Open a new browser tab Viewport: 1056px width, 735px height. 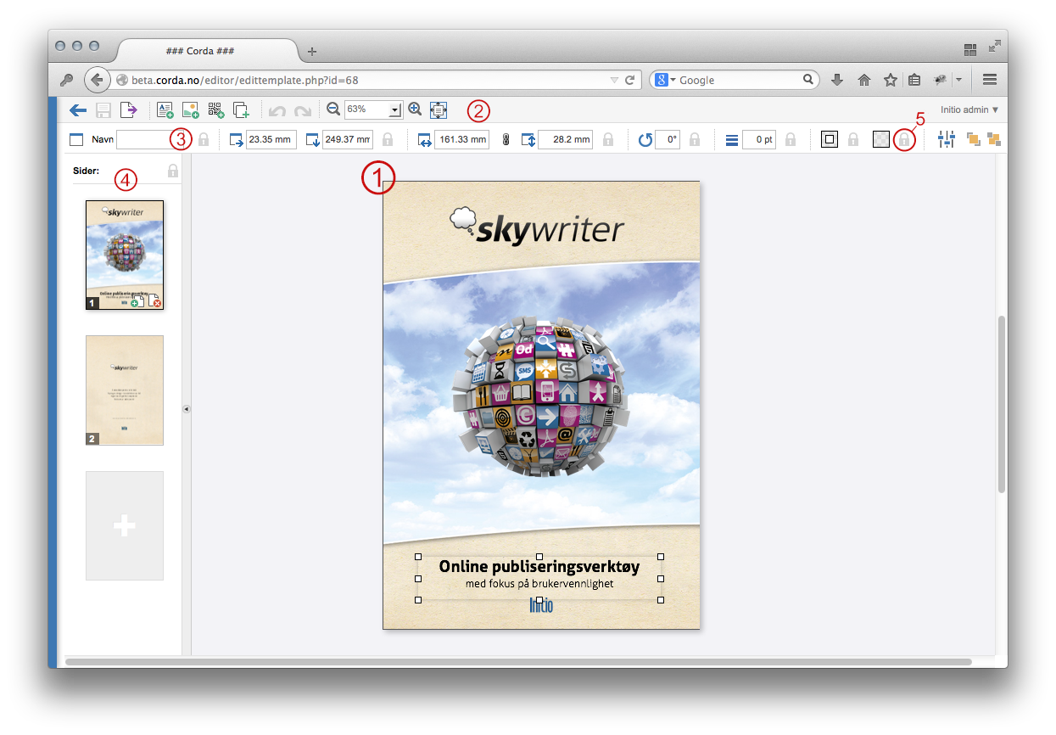click(x=311, y=52)
